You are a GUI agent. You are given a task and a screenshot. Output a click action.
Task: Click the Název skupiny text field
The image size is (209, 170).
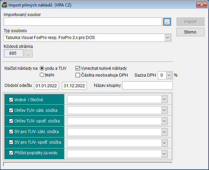147,85
